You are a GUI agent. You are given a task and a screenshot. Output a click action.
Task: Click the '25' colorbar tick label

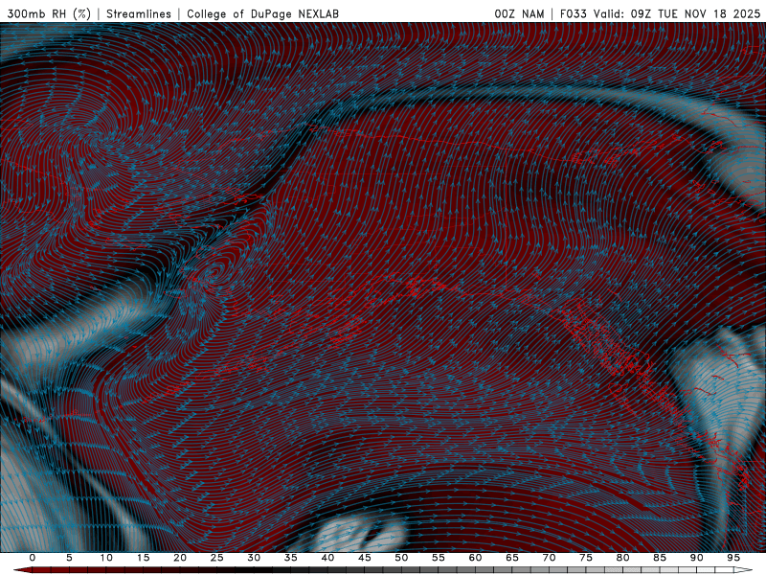tap(217, 558)
